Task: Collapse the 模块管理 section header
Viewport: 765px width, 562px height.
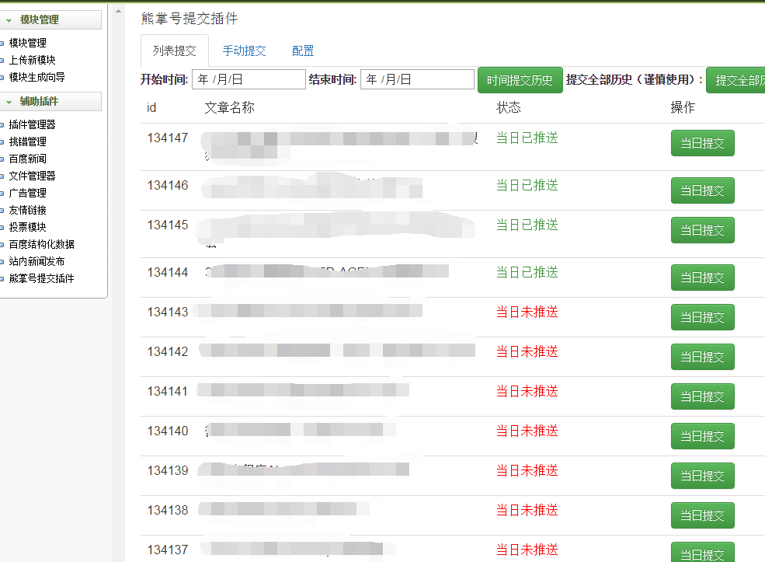Action: click(39, 19)
